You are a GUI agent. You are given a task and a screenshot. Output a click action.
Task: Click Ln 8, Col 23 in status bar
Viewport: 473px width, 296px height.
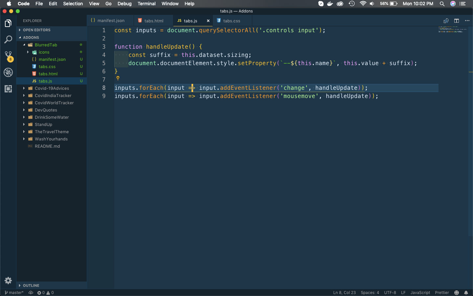pos(344,293)
